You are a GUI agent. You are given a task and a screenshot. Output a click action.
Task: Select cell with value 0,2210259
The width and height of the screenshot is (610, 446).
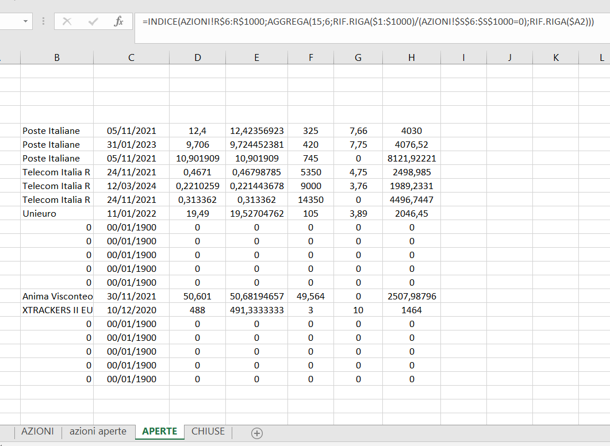tap(198, 186)
